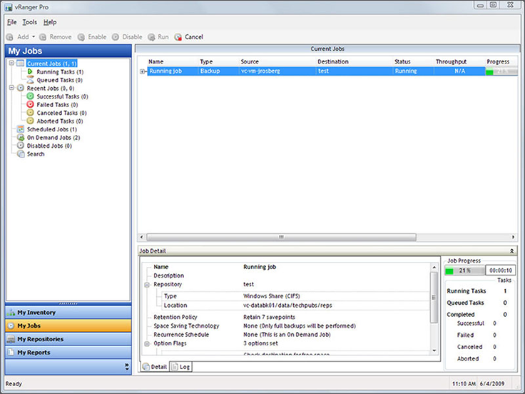Click the horizontal scrollbar left arrow
525x394 pixels.
point(142,237)
